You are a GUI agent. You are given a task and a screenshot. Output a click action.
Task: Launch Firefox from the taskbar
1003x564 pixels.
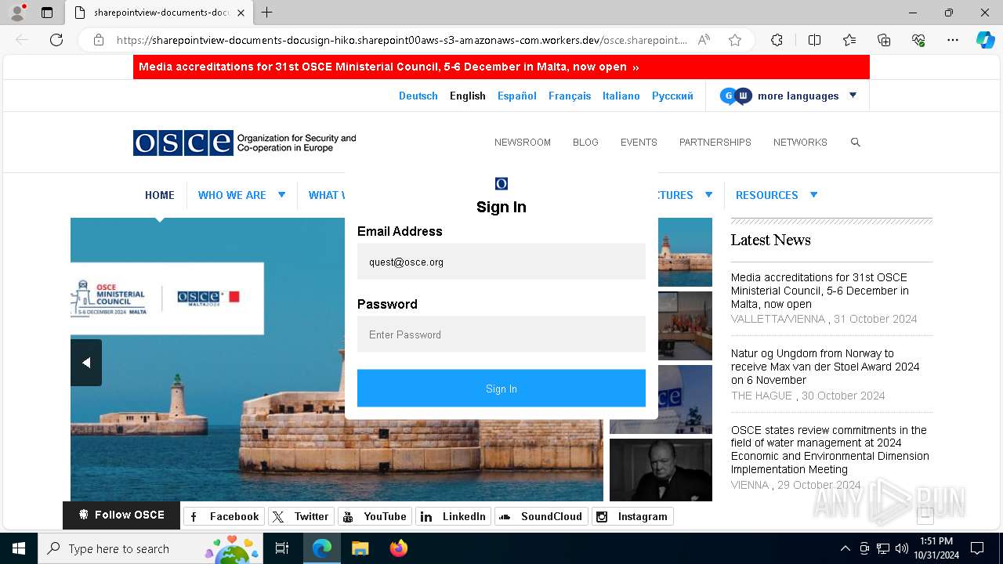point(398,548)
